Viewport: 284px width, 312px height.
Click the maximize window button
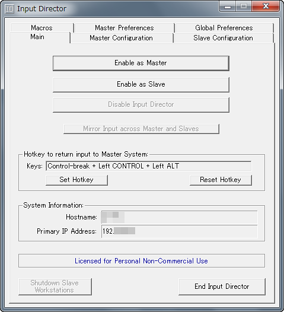[244, 7]
